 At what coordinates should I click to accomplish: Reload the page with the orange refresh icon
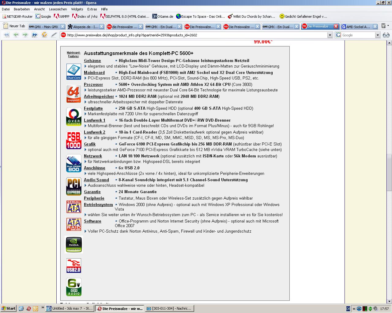(44, 35)
